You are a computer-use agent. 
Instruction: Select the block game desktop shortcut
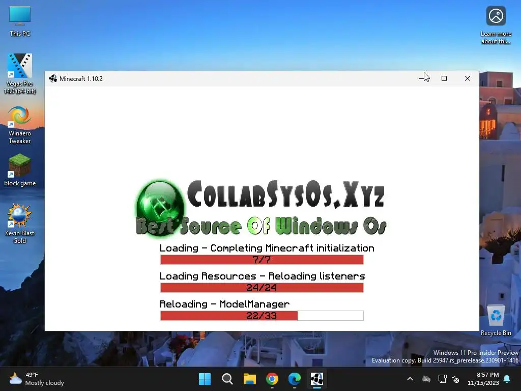click(20, 171)
